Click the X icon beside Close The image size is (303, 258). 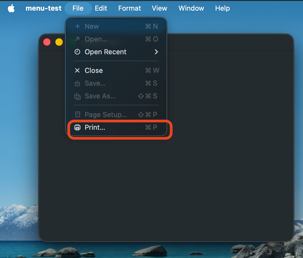point(77,70)
